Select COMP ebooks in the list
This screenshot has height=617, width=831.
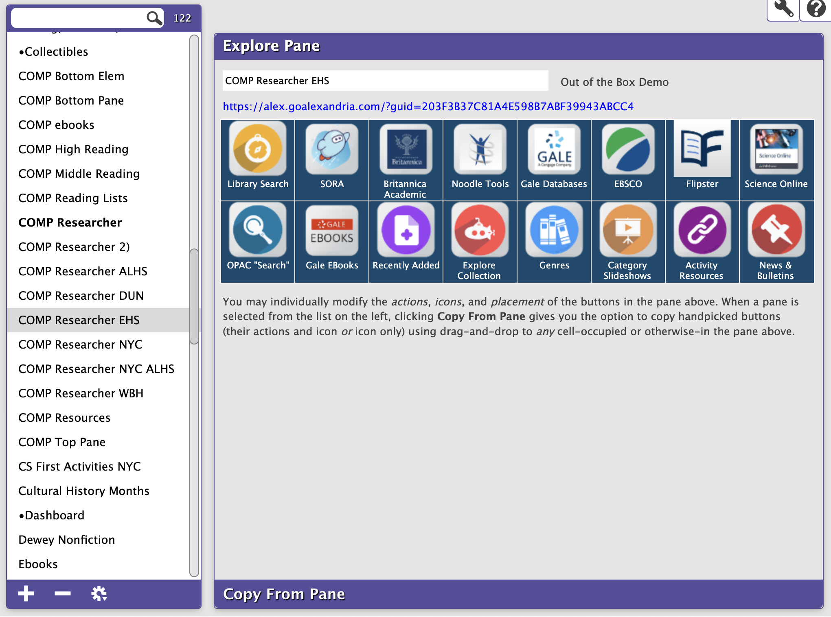(x=98, y=125)
